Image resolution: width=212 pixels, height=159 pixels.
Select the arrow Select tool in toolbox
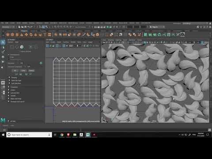[x=3, y=42]
